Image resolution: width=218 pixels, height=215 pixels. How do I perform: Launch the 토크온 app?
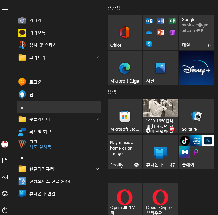pyautogui.click(x=59, y=82)
